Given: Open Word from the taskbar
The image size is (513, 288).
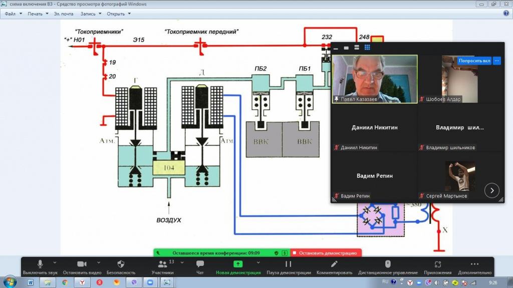Looking at the screenshot, I should (x=31, y=282).
